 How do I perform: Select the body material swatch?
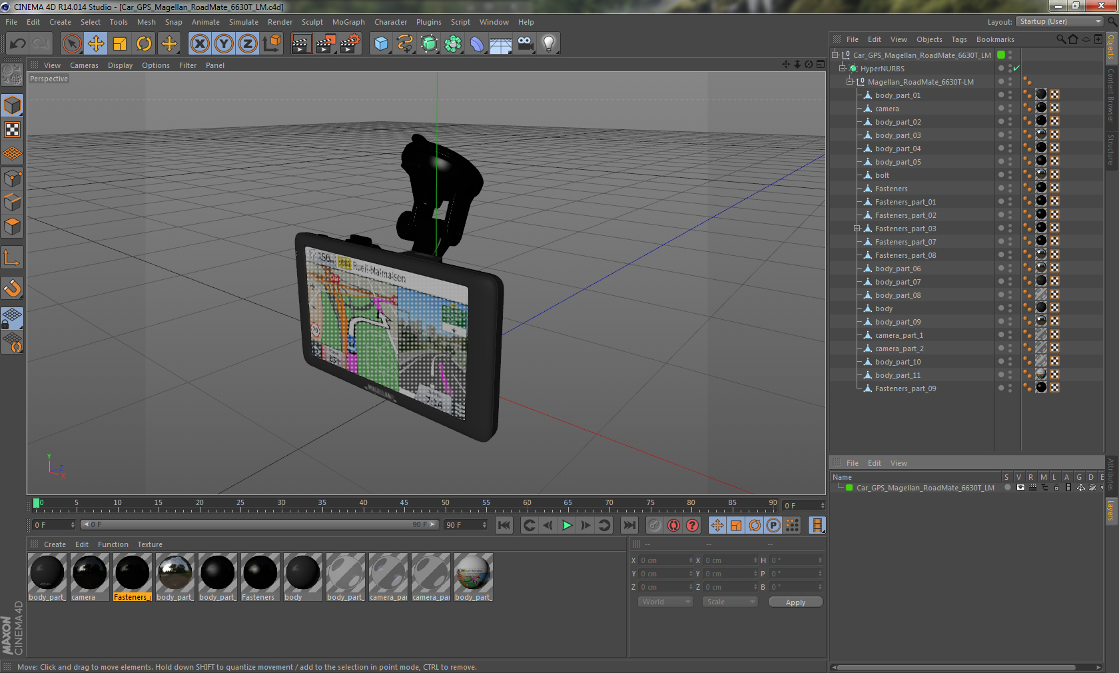(302, 577)
